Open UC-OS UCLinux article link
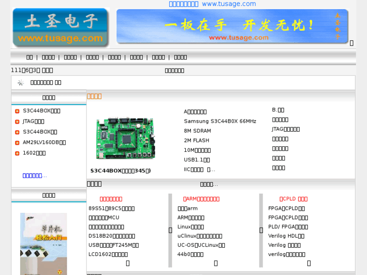 coord(201,245)
